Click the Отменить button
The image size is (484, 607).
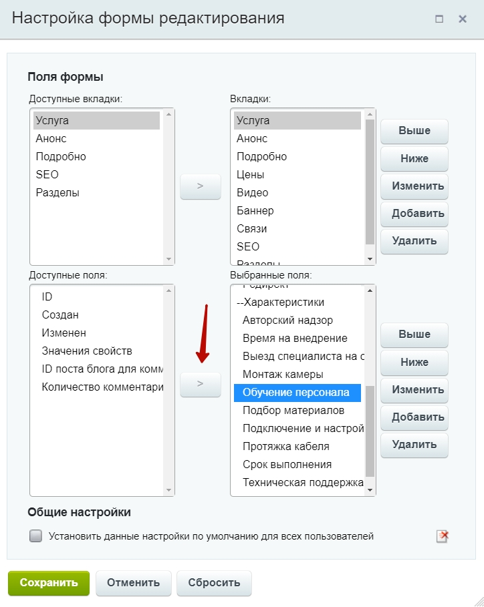[134, 582]
